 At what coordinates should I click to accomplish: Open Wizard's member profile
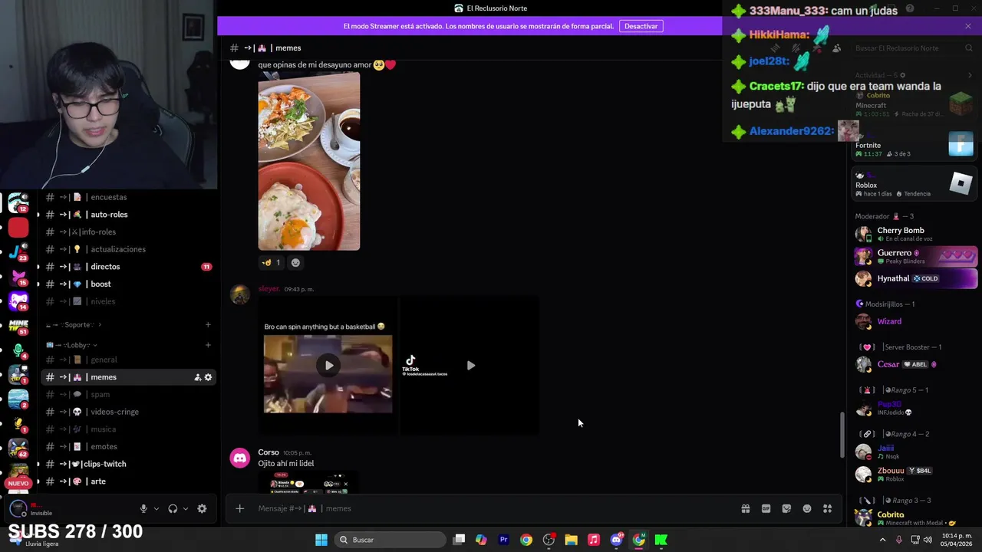[916, 321]
